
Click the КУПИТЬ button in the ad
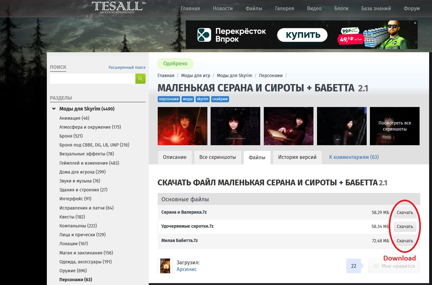302,35
